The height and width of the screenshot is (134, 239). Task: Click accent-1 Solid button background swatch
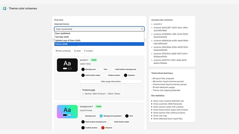tap(113, 69)
